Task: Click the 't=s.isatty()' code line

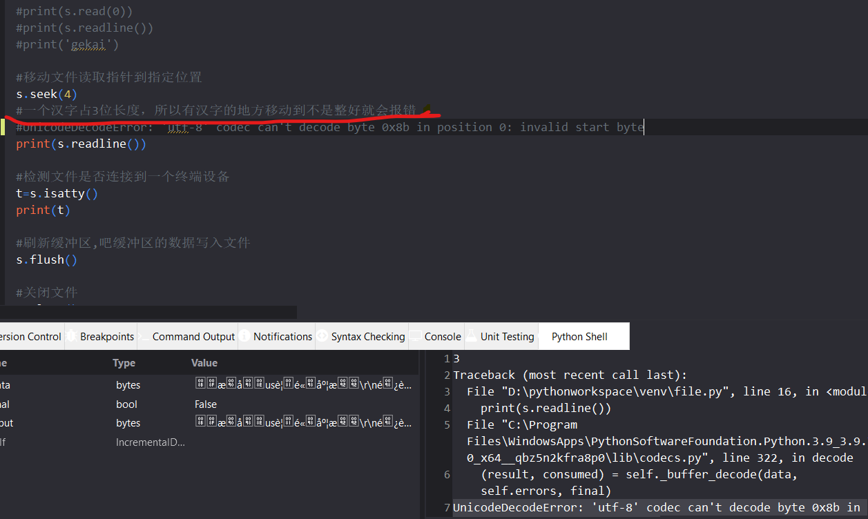Action: tap(57, 193)
